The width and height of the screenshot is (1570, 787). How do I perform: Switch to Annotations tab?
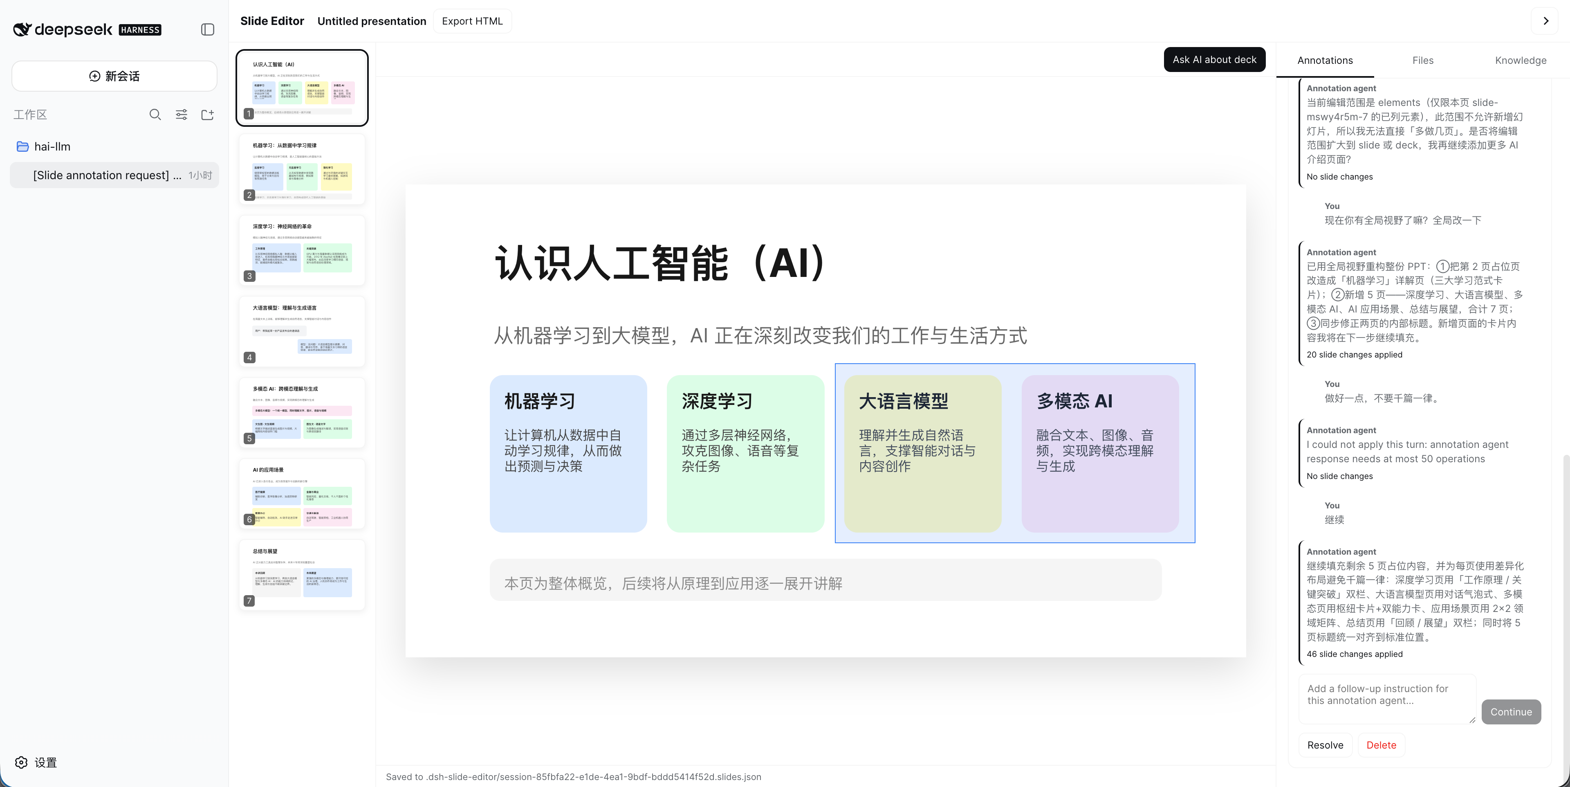point(1325,61)
